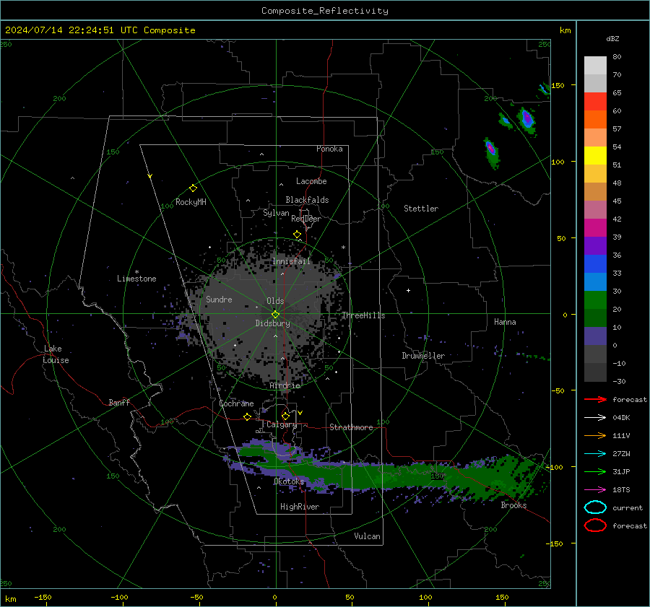This screenshot has height=607, width=650.
Task: Click the RockyMH label
Action: [191, 202]
